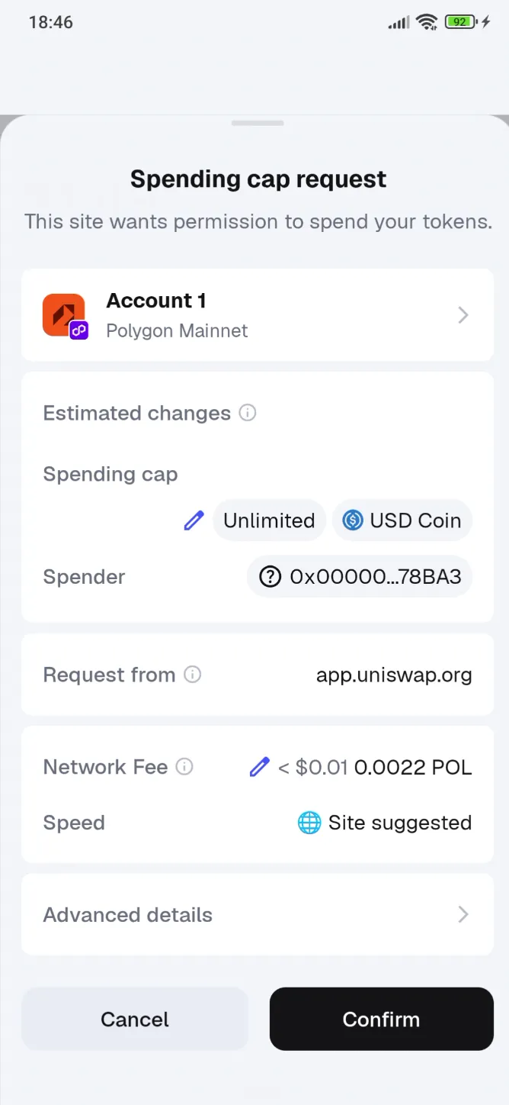Image resolution: width=509 pixels, height=1105 pixels.
Task: Click the USD Coin token icon
Action: coord(352,520)
